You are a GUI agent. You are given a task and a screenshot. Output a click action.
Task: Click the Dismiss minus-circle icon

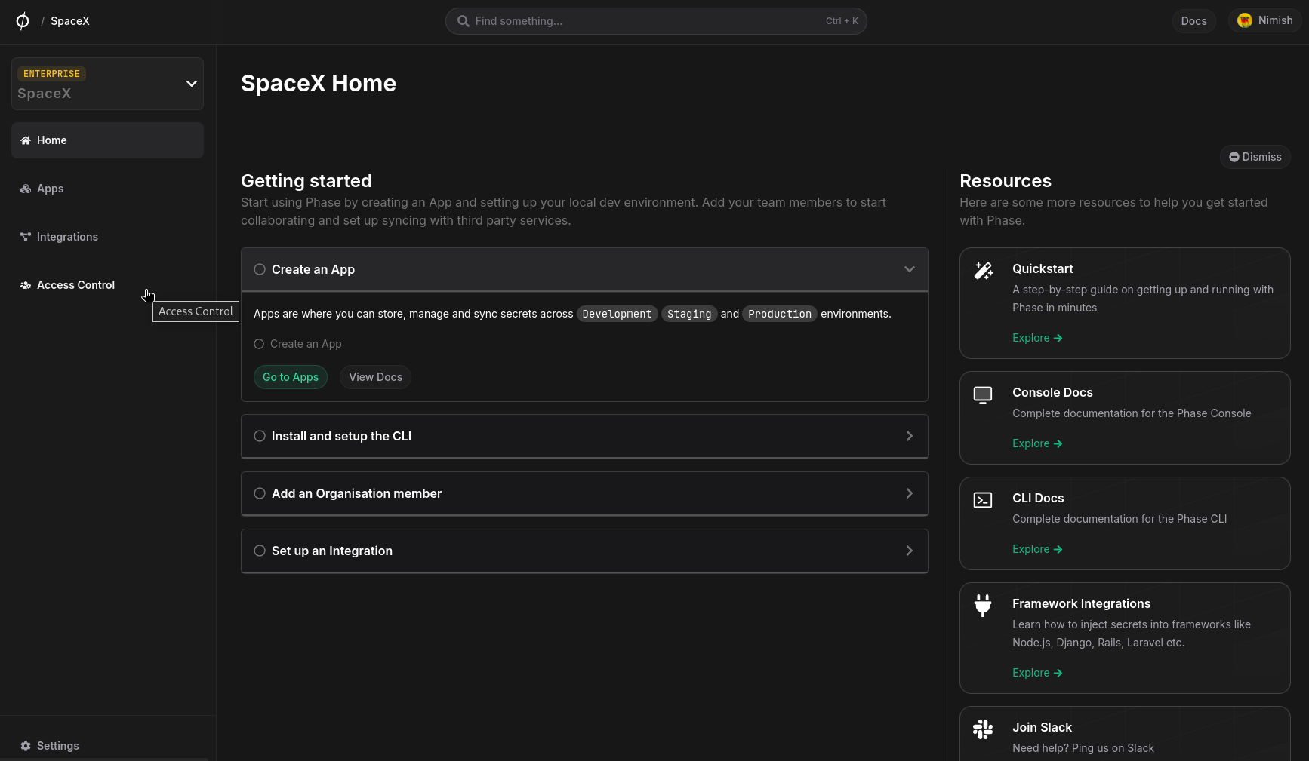click(1234, 157)
